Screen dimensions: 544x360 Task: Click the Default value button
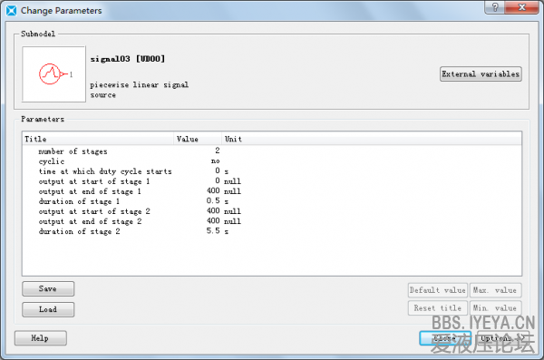(438, 290)
